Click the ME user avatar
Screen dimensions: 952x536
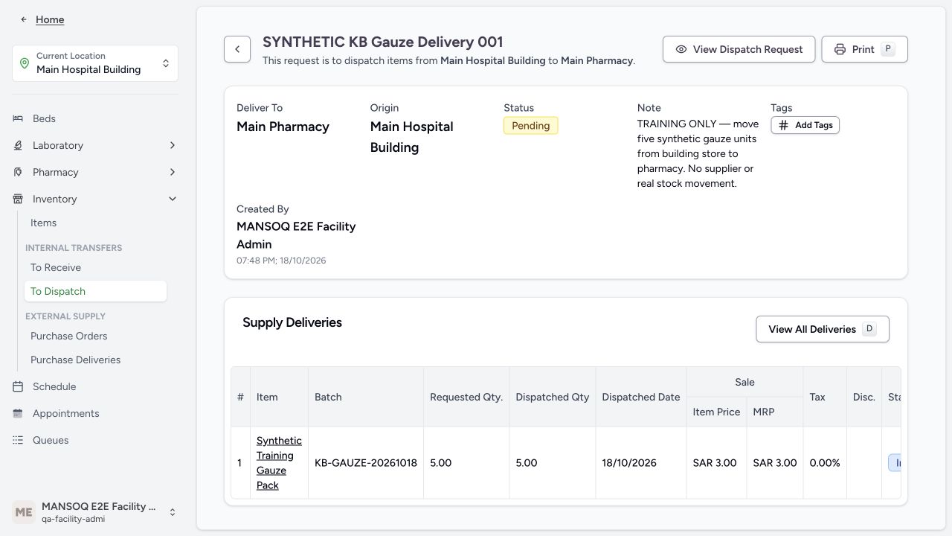24,512
